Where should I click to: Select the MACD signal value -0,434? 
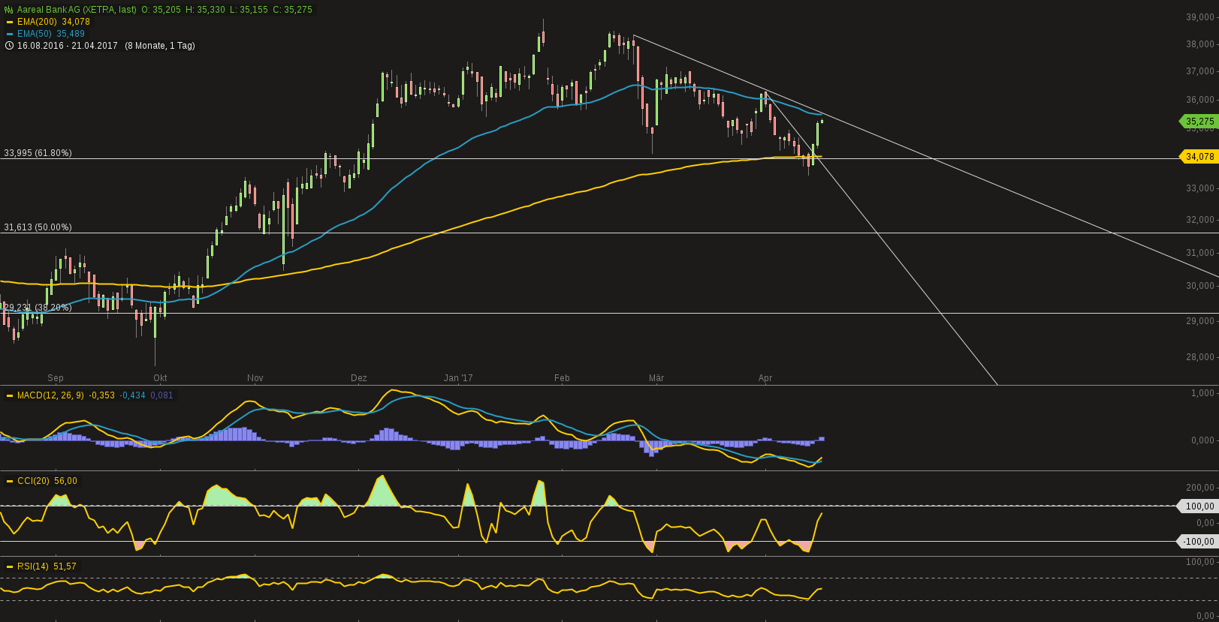[133, 395]
